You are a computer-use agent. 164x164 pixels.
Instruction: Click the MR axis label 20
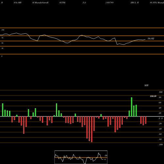[160, 113]
